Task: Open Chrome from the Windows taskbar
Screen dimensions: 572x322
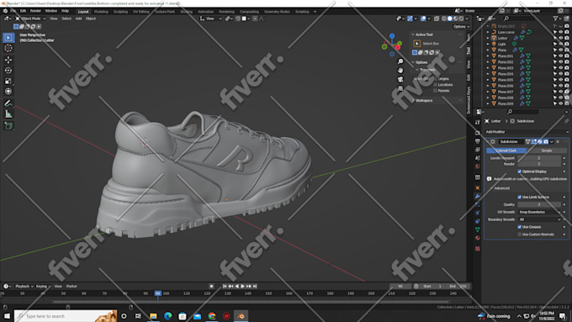Action: click(x=212, y=316)
